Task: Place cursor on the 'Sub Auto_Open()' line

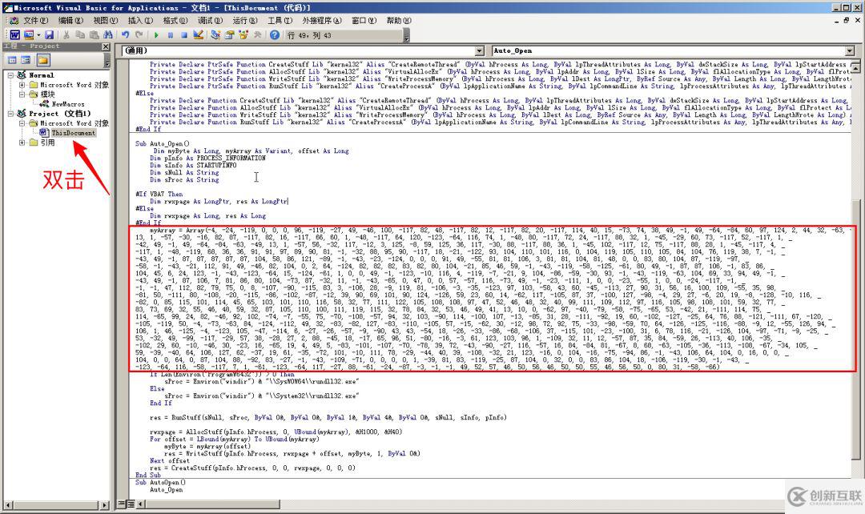Action: (x=162, y=143)
